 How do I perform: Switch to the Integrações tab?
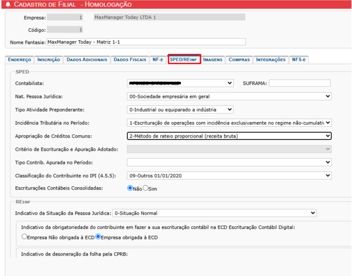click(x=271, y=60)
